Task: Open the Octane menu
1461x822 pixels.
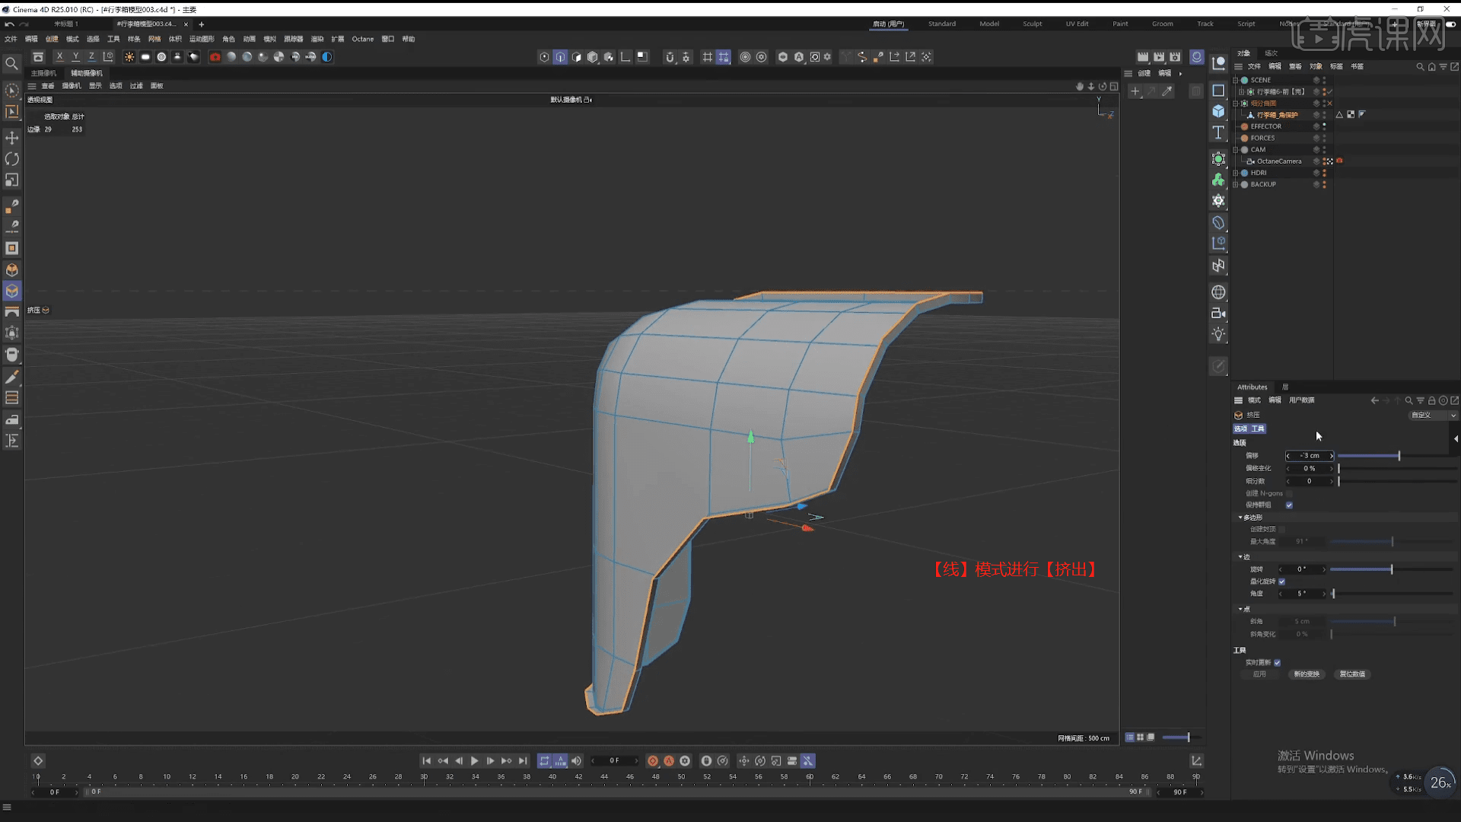Action: pyautogui.click(x=363, y=39)
